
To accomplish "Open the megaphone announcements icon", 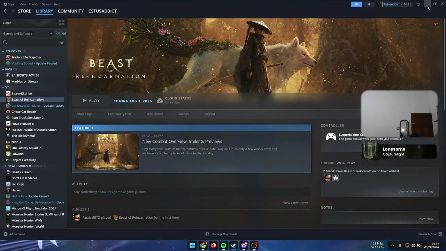I will click(x=356, y=4).
